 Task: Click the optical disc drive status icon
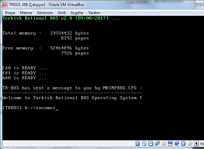coord(144,144)
